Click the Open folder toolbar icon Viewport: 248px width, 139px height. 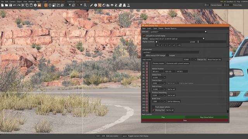(x=7, y=5)
